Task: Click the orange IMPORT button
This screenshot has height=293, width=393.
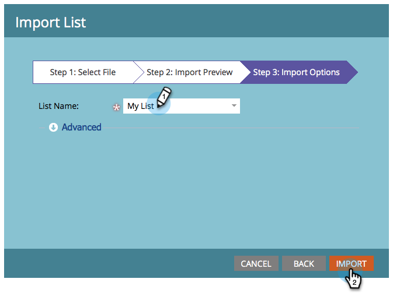Action: click(352, 263)
